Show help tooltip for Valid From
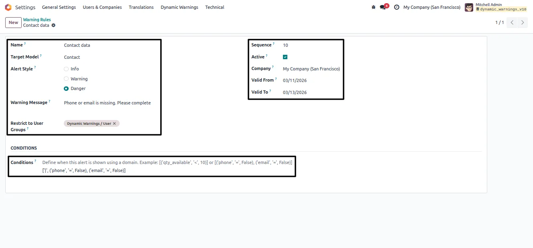Viewport: 533px width, 248px height. [276, 79]
